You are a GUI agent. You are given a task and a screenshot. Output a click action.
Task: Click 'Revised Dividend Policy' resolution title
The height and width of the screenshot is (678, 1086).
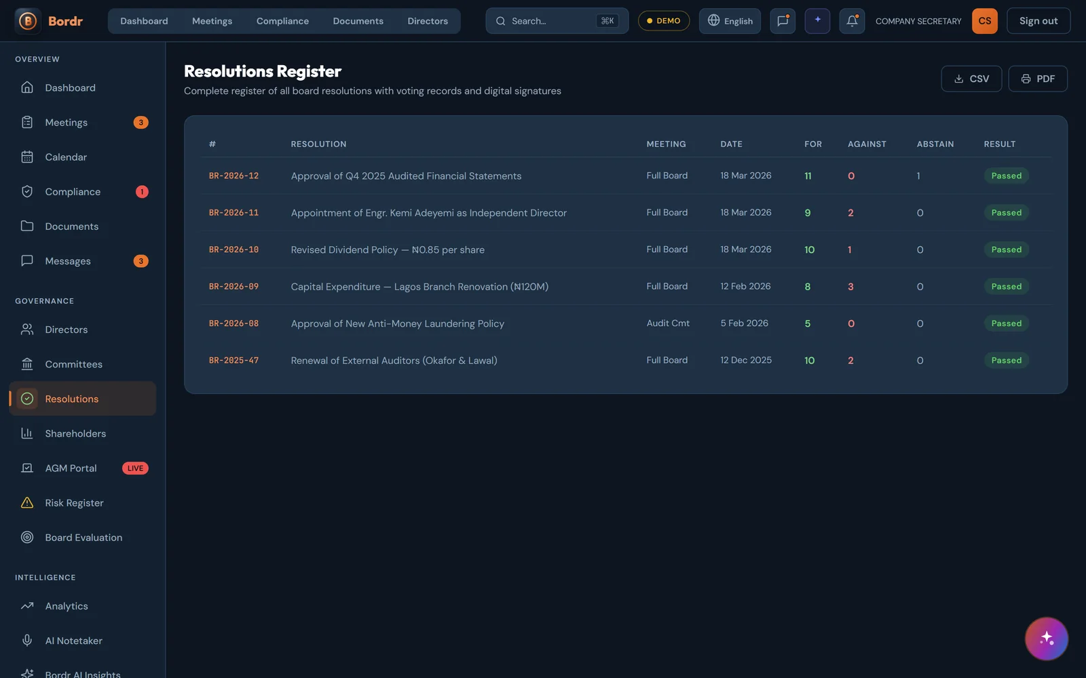click(388, 250)
